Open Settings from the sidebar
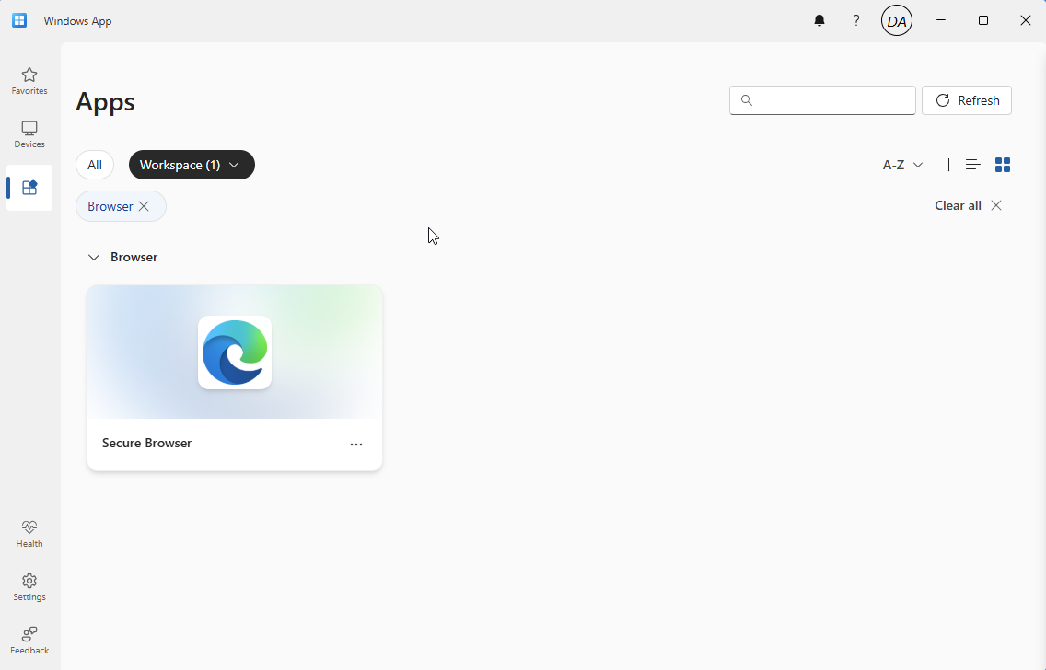This screenshot has width=1046, height=670. point(29,586)
